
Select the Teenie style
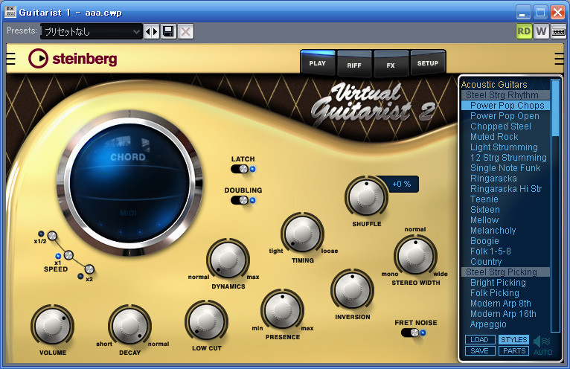point(484,199)
